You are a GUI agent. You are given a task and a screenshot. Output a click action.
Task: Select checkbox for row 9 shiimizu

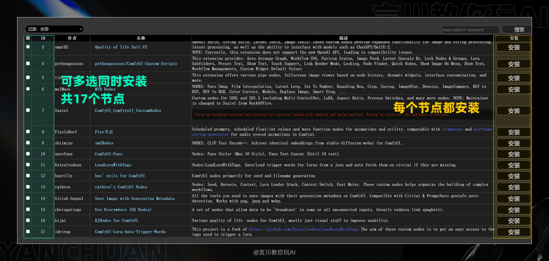(28, 143)
